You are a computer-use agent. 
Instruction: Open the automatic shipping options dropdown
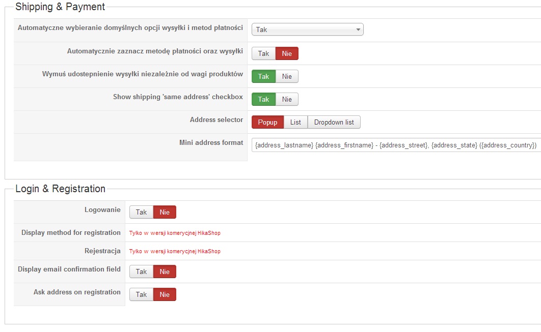coord(307,29)
